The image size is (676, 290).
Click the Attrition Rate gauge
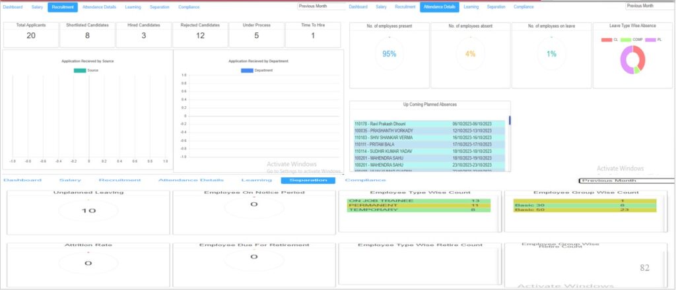(x=88, y=263)
